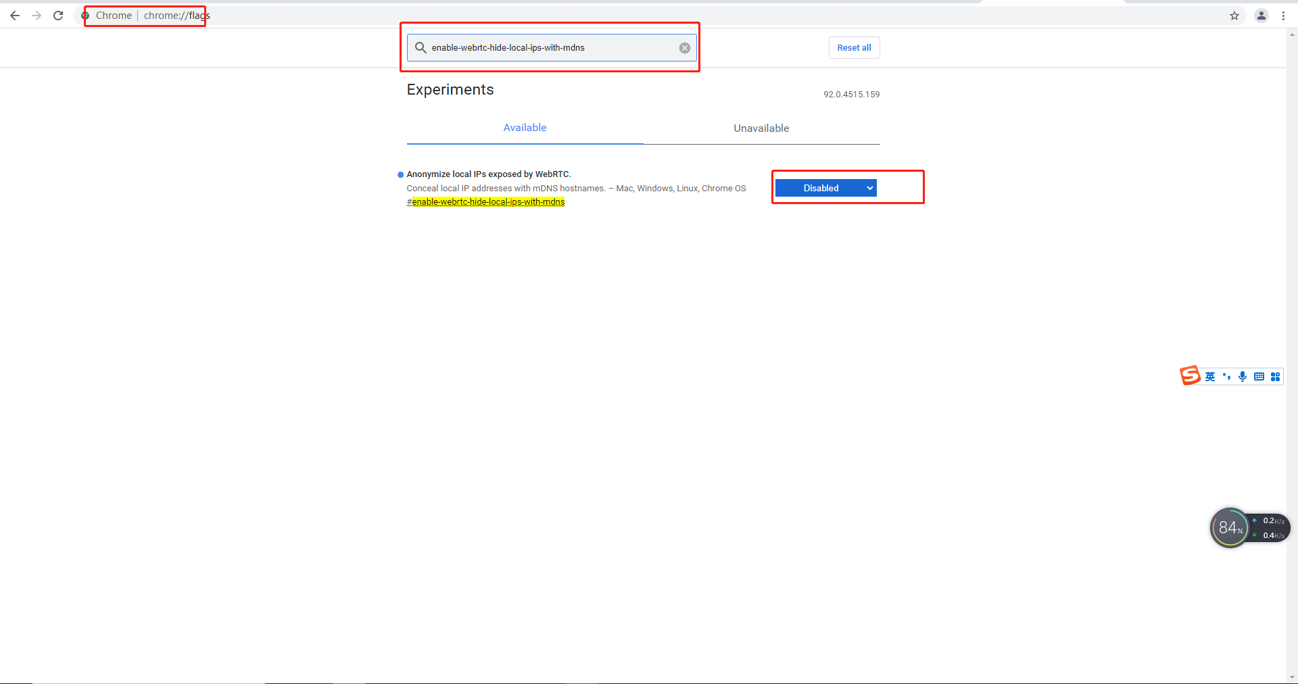The height and width of the screenshot is (684, 1298).
Task: Switch to the Unavailable tab
Action: pos(761,128)
